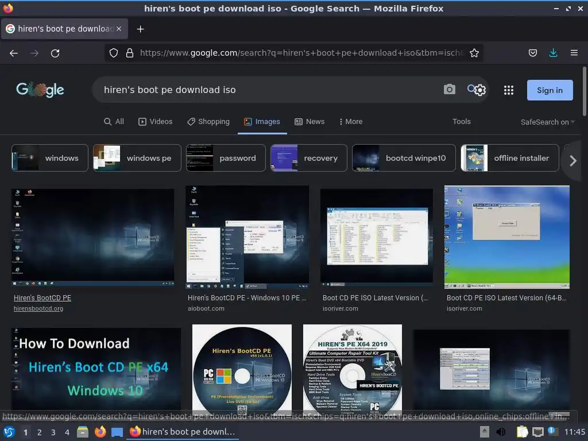Filter images by windows chip
Image resolution: width=588 pixels, height=441 pixels.
click(x=50, y=158)
